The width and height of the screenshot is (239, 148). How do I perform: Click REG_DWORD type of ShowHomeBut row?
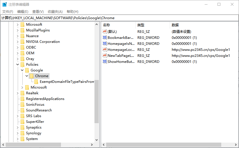148,62
